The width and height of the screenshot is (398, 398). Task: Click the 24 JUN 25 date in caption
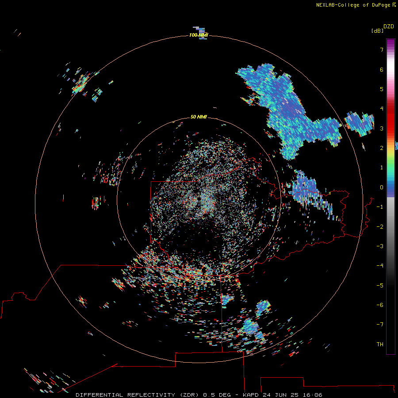[280, 395]
